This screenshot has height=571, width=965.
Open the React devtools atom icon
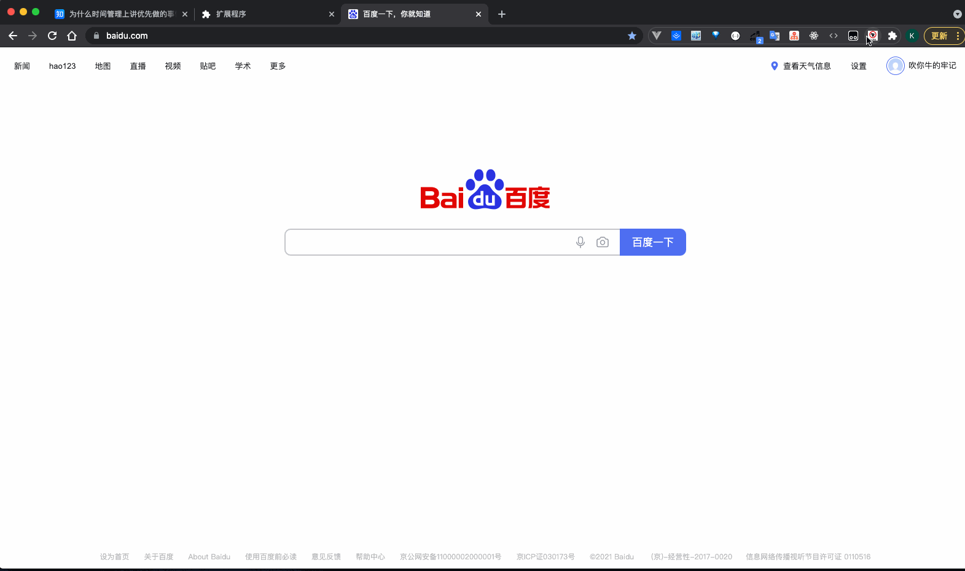(x=814, y=36)
